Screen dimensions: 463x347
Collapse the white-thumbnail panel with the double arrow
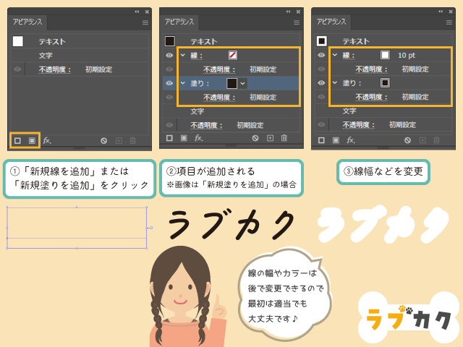click(137, 12)
